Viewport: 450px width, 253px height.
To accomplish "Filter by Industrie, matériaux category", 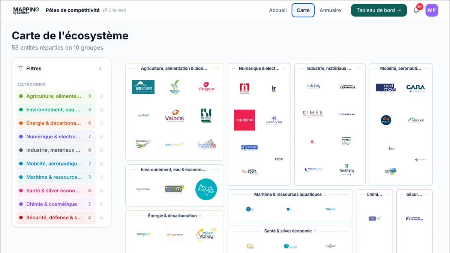I will tap(56, 150).
